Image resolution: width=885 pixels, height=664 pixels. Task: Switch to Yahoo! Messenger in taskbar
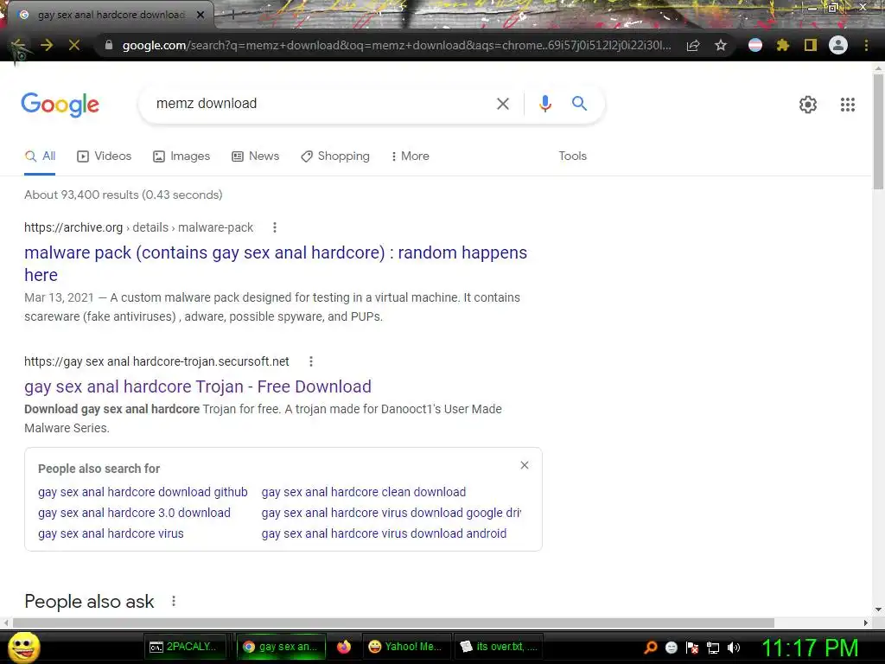[406, 647]
